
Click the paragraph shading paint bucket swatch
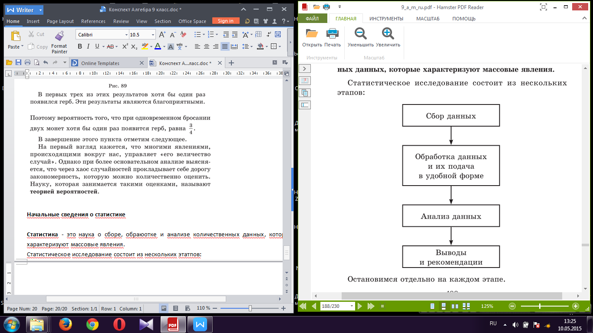260,46
